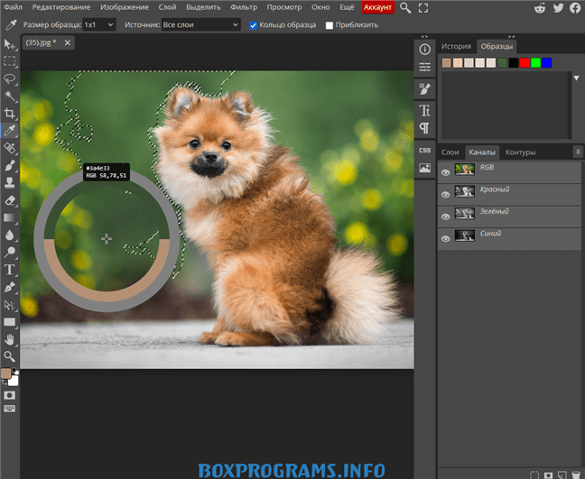Toggle Quick Mask mode icon
This screenshot has height=479, width=585.
(9, 395)
